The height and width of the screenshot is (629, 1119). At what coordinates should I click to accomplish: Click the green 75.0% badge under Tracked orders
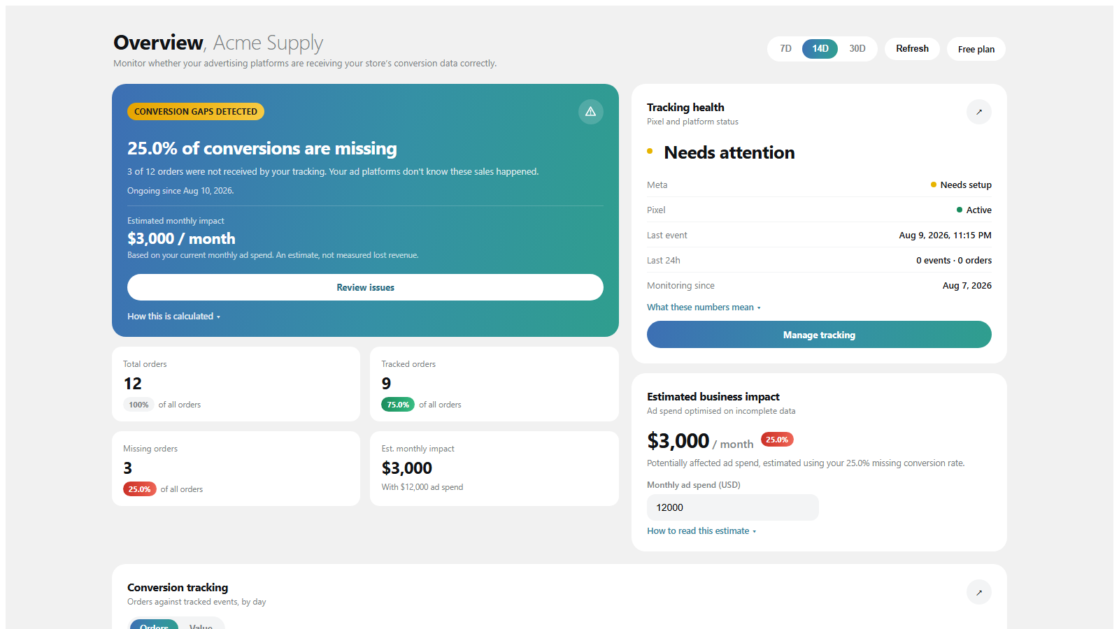398,405
